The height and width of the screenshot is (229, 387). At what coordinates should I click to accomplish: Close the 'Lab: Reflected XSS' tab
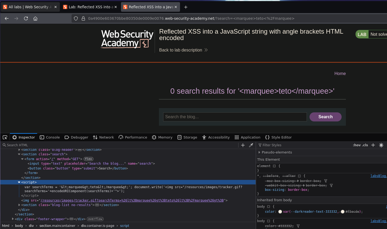116,7
